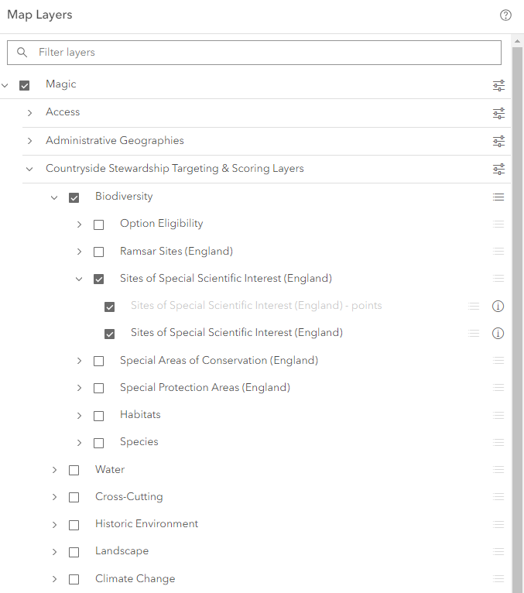Click legend icon for SSSI (England) sublayer
Screen dimensions: 524x593
(x=474, y=333)
